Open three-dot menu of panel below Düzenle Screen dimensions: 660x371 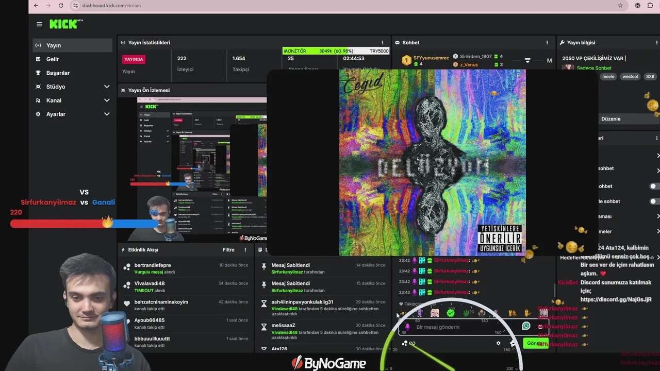click(656, 138)
